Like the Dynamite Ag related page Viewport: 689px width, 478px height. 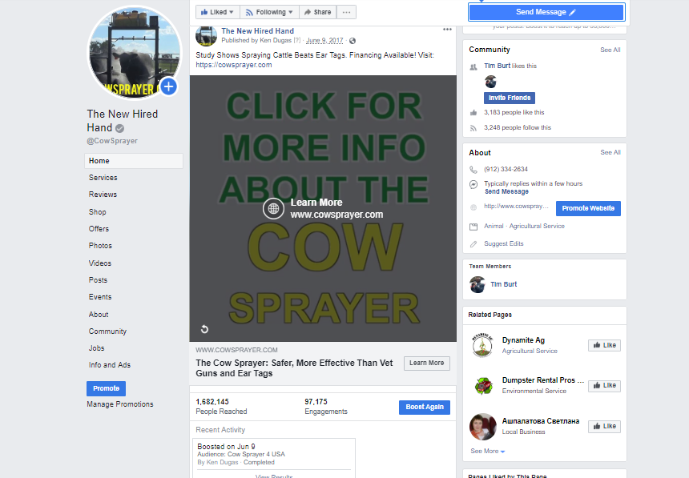point(604,345)
